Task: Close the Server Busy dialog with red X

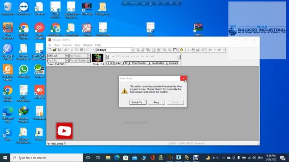Action: tap(183, 78)
